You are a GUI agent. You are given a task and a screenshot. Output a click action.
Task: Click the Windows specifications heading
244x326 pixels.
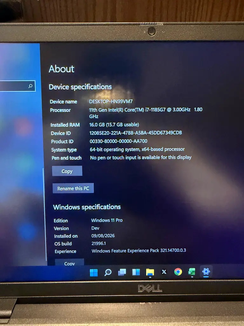coord(87,207)
